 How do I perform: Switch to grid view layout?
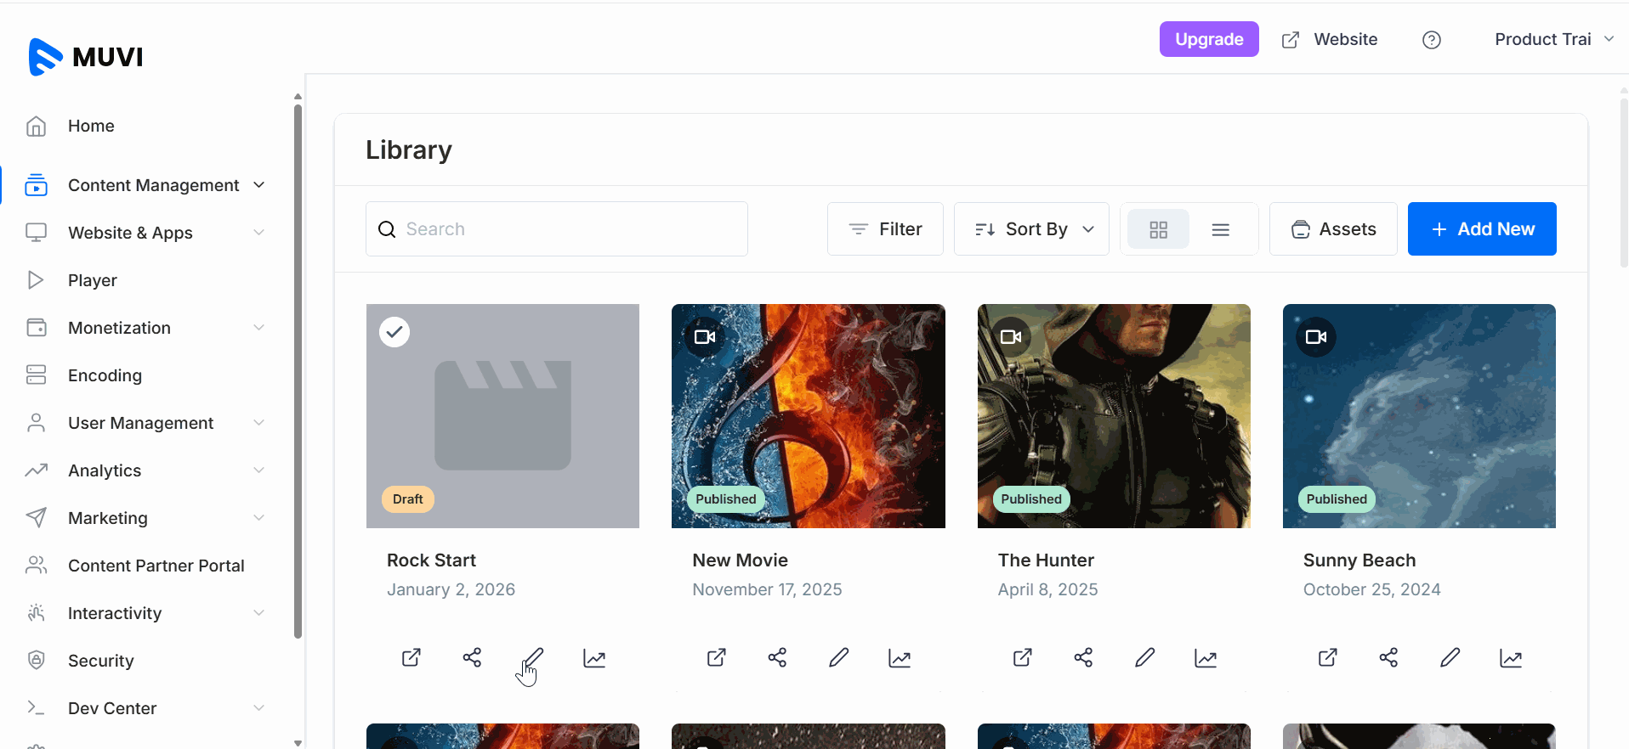click(1158, 229)
